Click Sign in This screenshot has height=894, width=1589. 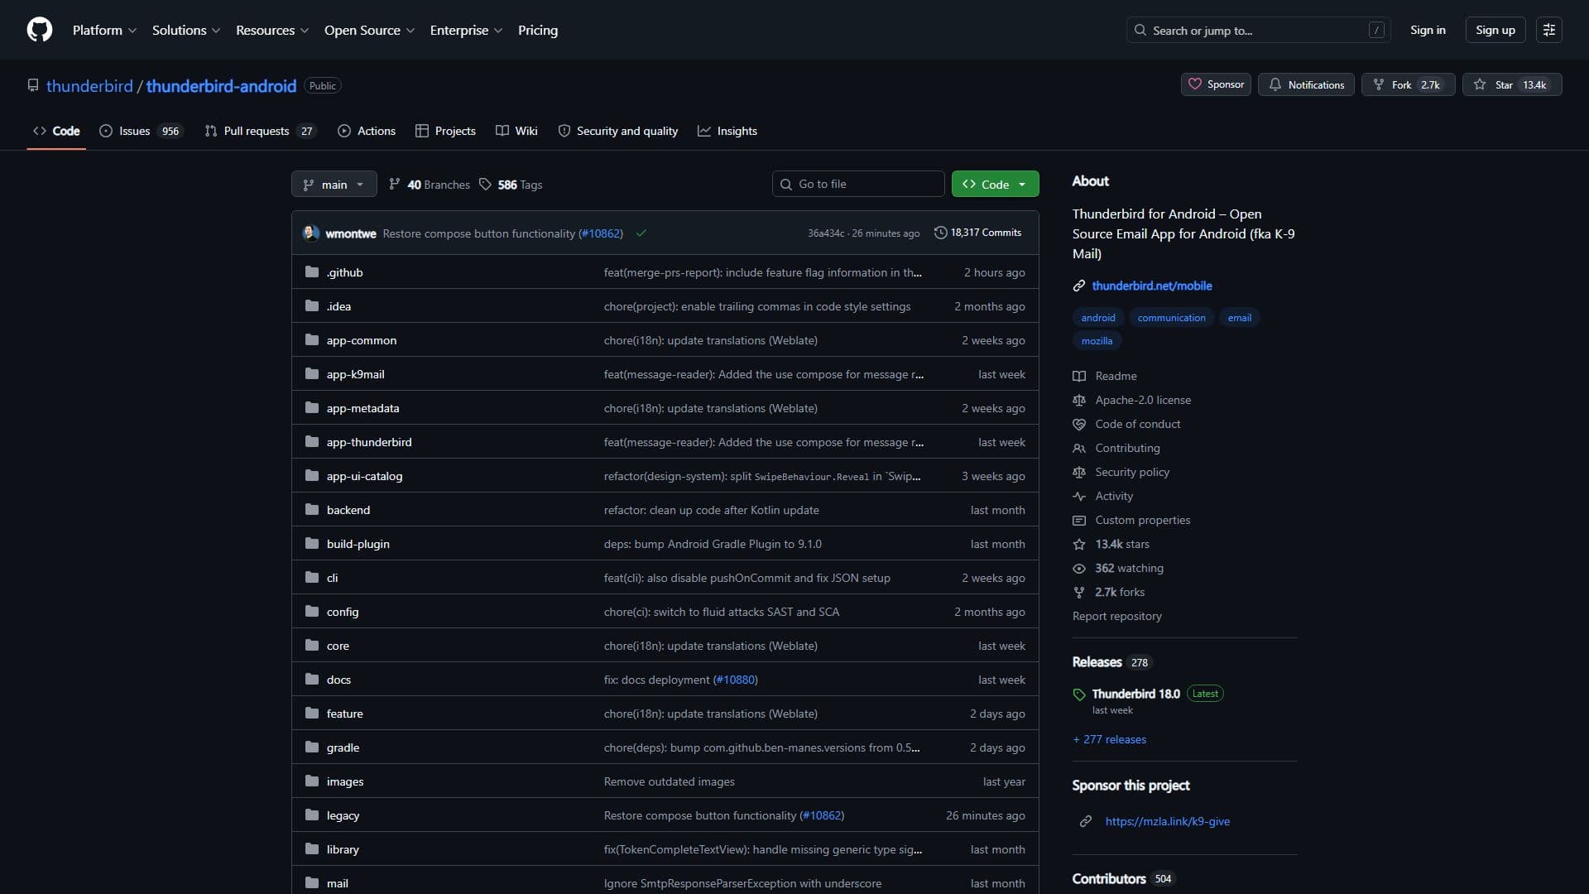(x=1428, y=30)
